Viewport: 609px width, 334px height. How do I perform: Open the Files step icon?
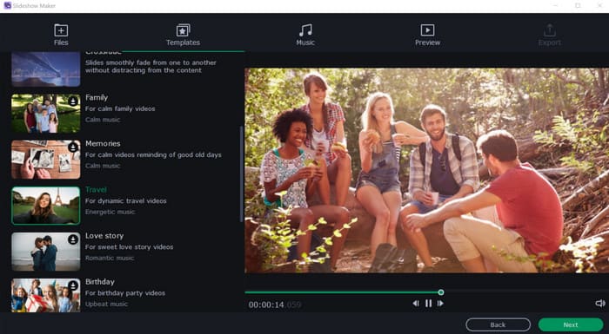(61, 30)
